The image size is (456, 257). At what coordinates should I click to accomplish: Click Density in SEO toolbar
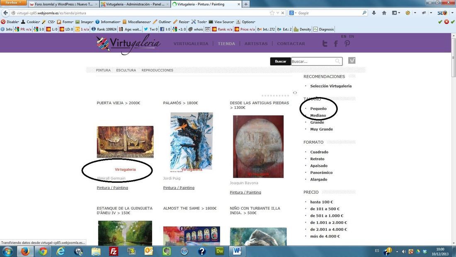(x=302, y=29)
